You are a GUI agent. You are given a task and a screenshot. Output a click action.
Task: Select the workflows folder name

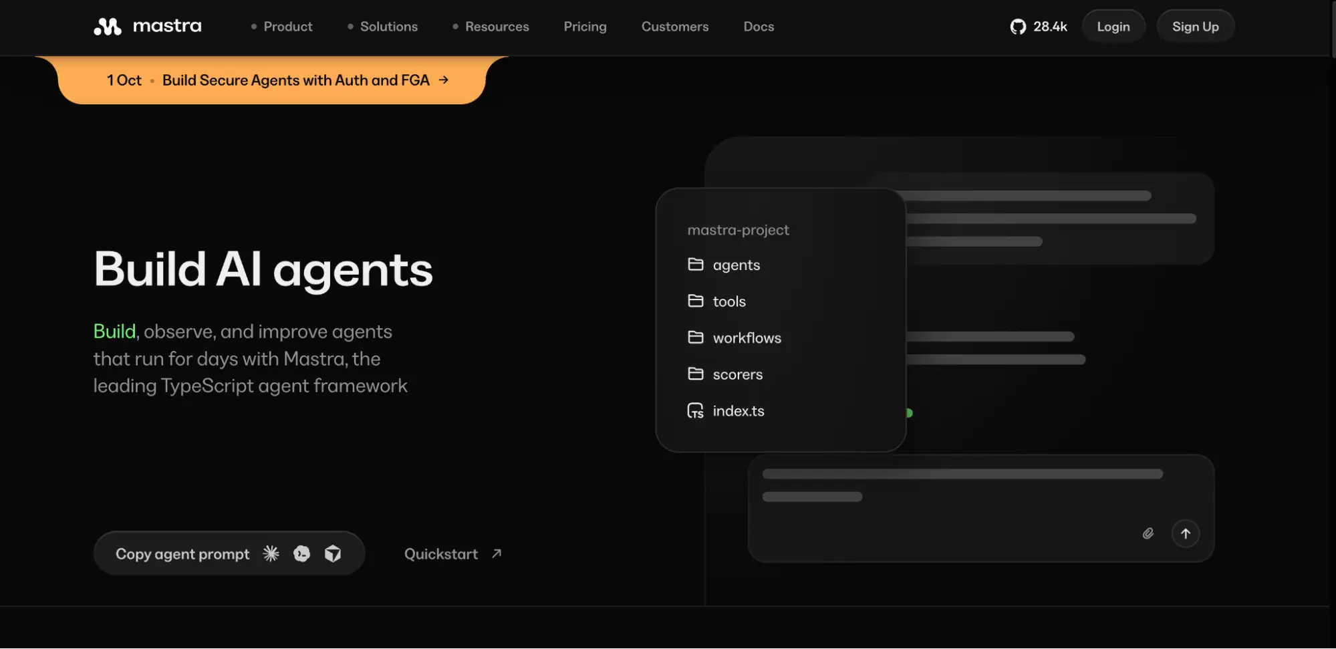tap(747, 338)
